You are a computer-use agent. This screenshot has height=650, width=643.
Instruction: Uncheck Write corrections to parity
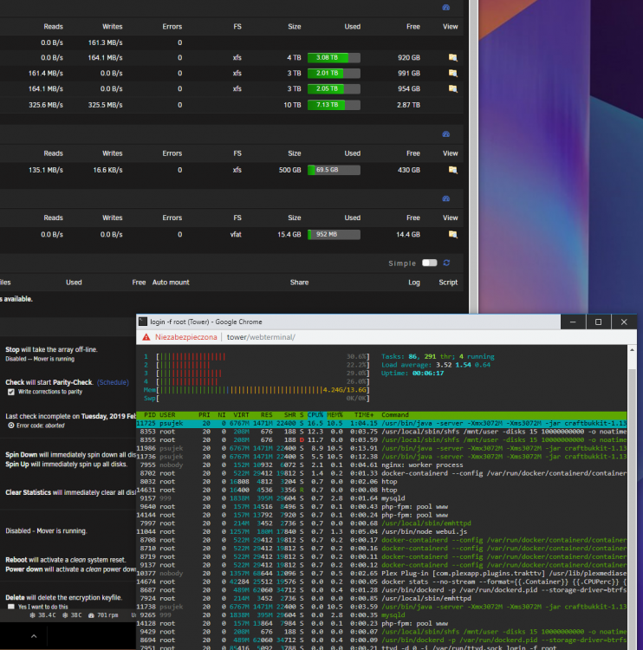click(11, 392)
